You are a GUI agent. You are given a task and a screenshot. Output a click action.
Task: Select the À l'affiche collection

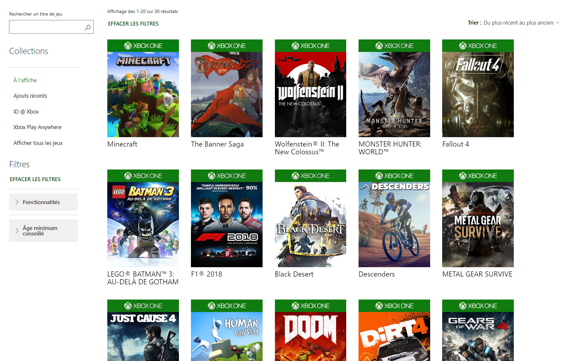25,80
